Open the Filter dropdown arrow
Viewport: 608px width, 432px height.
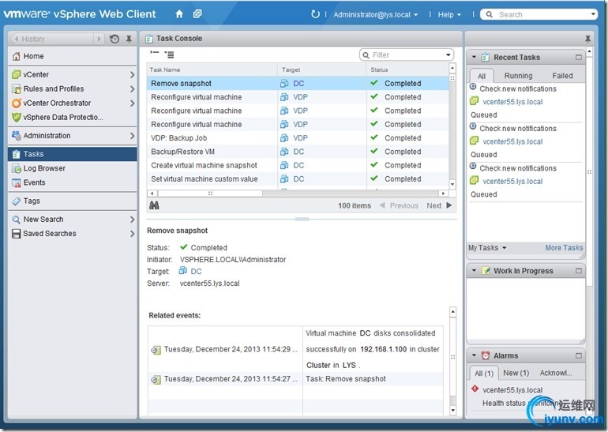pyautogui.click(x=448, y=55)
